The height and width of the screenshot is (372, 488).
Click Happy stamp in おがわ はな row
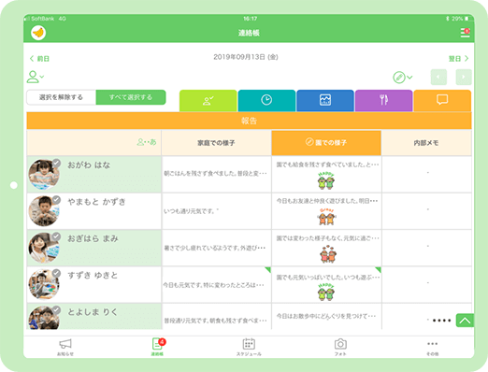326,180
